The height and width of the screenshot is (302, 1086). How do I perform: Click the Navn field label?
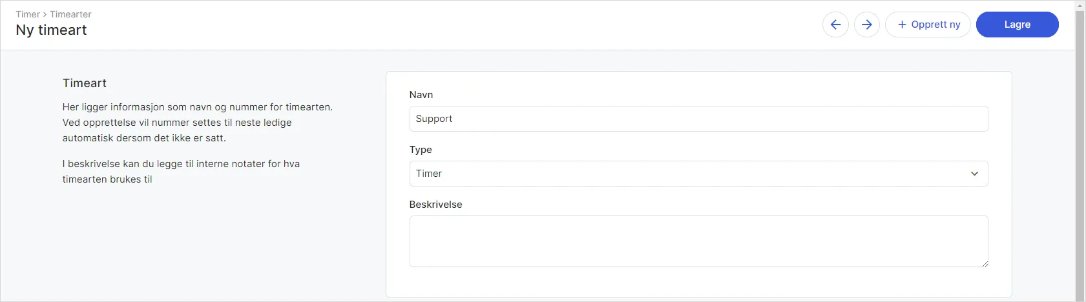[421, 95]
